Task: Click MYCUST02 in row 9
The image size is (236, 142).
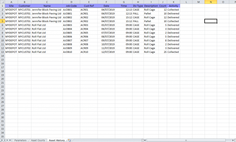Action: (x=24, y=37)
